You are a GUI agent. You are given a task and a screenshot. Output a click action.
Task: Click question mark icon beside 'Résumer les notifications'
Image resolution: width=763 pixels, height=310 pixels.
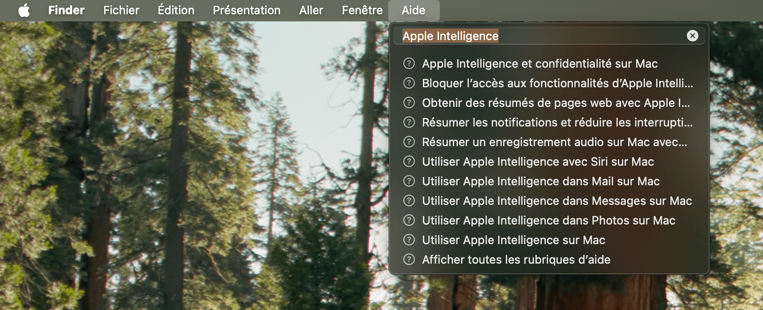(x=409, y=122)
